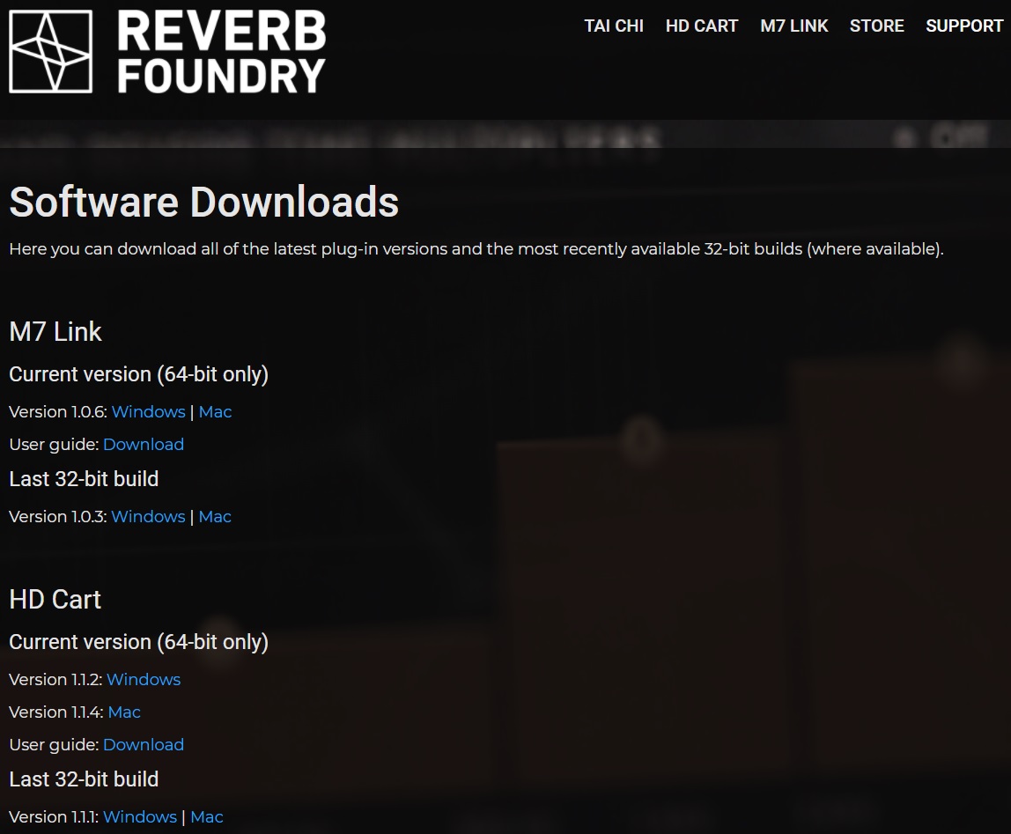Image resolution: width=1011 pixels, height=834 pixels.
Task: Download the M7 Link user guide
Action: [x=144, y=445]
